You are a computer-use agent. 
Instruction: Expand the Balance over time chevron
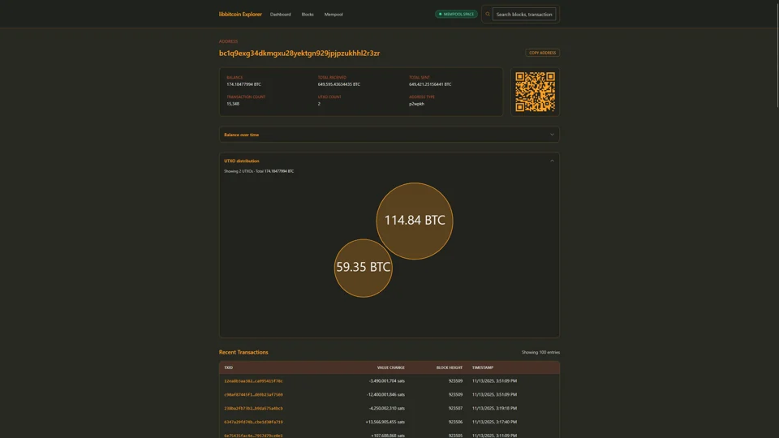tap(552, 135)
